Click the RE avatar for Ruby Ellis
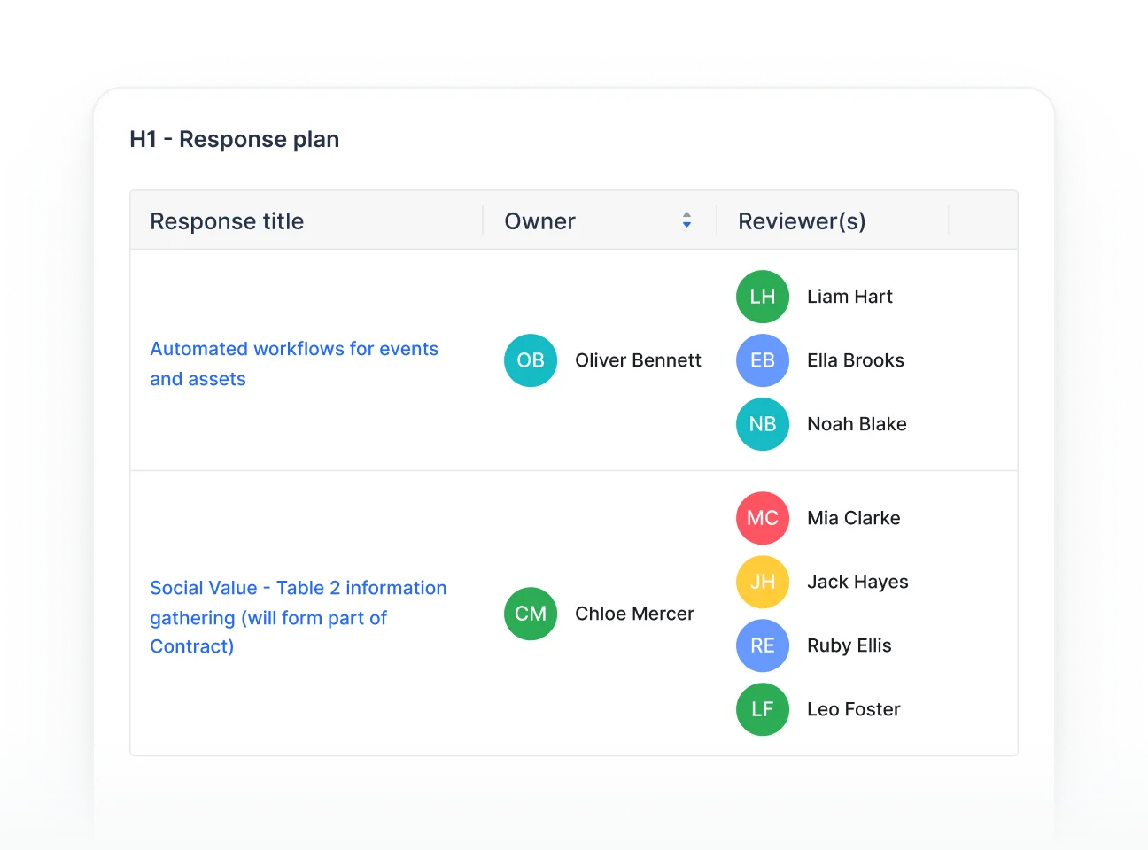The height and width of the screenshot is (850, 1148). tap(763, 645)
